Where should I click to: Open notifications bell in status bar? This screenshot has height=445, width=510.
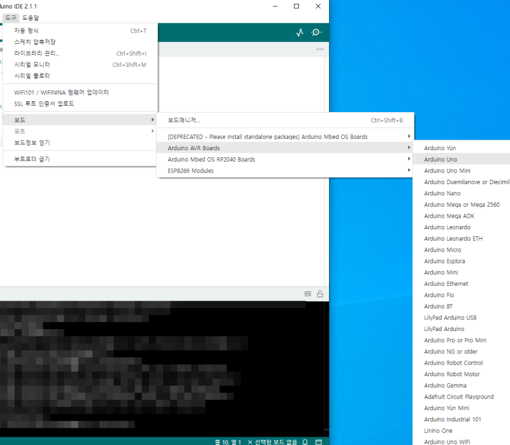click(x=305, y=442)
